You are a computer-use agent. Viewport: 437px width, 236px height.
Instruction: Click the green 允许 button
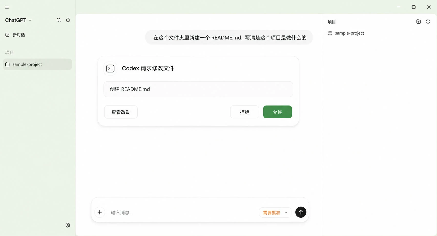tap(277, 112)
